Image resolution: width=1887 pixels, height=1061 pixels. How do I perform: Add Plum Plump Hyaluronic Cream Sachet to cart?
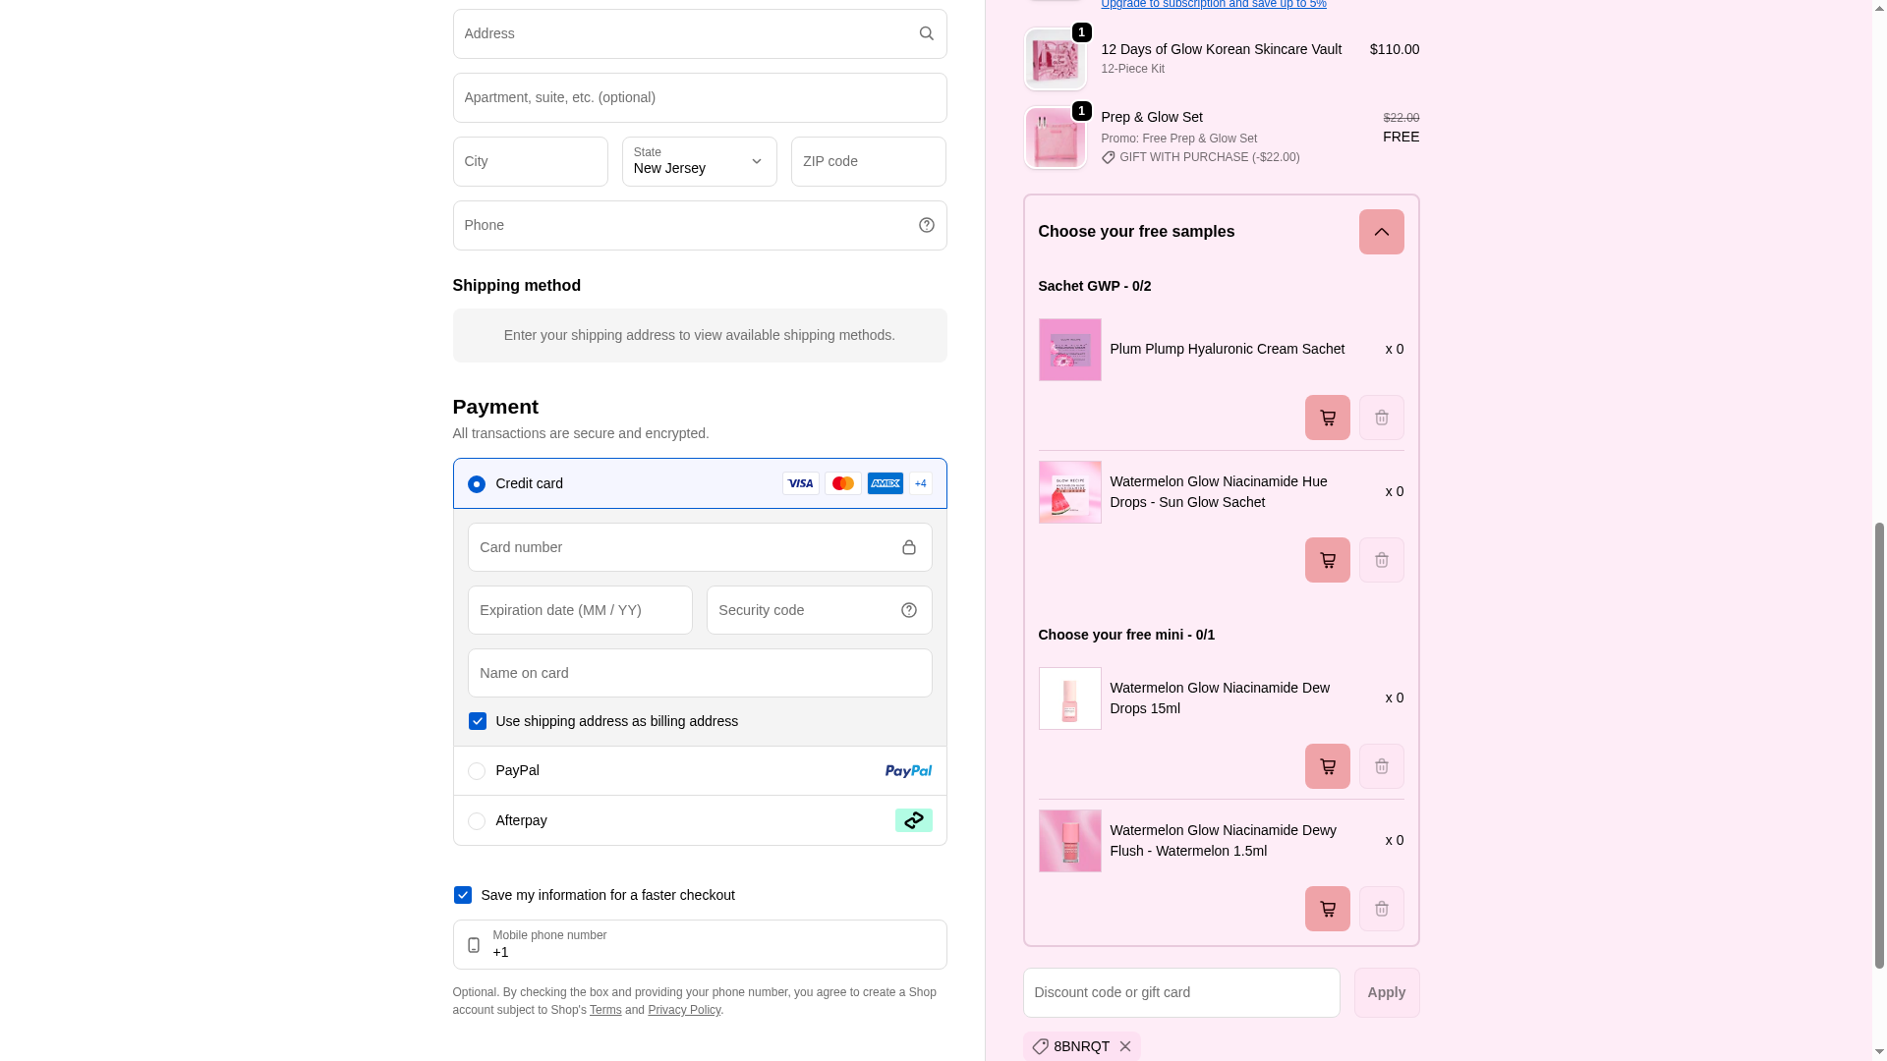click(x=1327, y=418)
